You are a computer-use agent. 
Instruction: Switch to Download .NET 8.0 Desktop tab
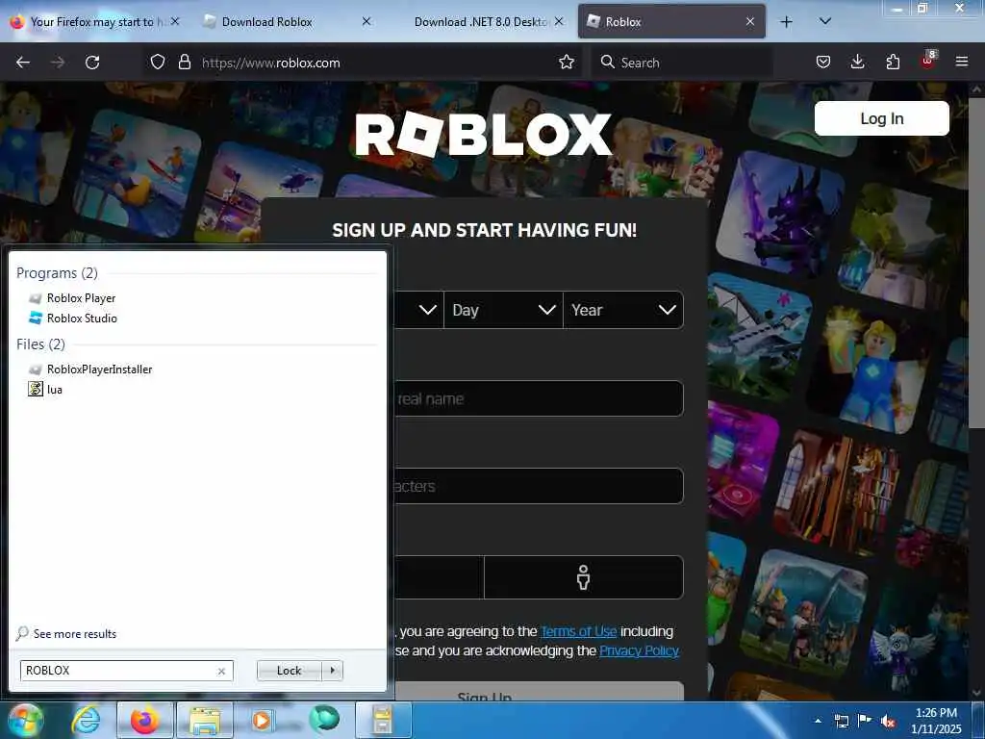click(481, 22)
